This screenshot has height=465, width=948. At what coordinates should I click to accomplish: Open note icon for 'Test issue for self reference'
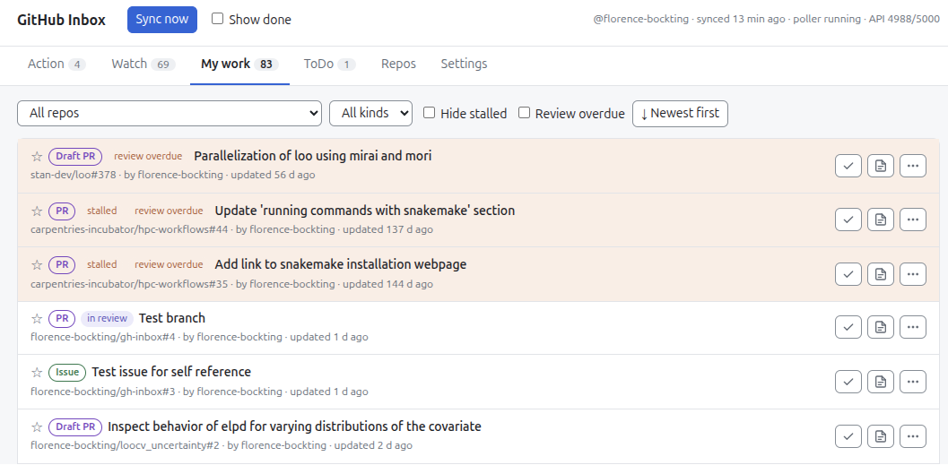coord(881,382)
